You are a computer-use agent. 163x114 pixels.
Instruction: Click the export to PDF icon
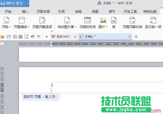tap(15, 37)
